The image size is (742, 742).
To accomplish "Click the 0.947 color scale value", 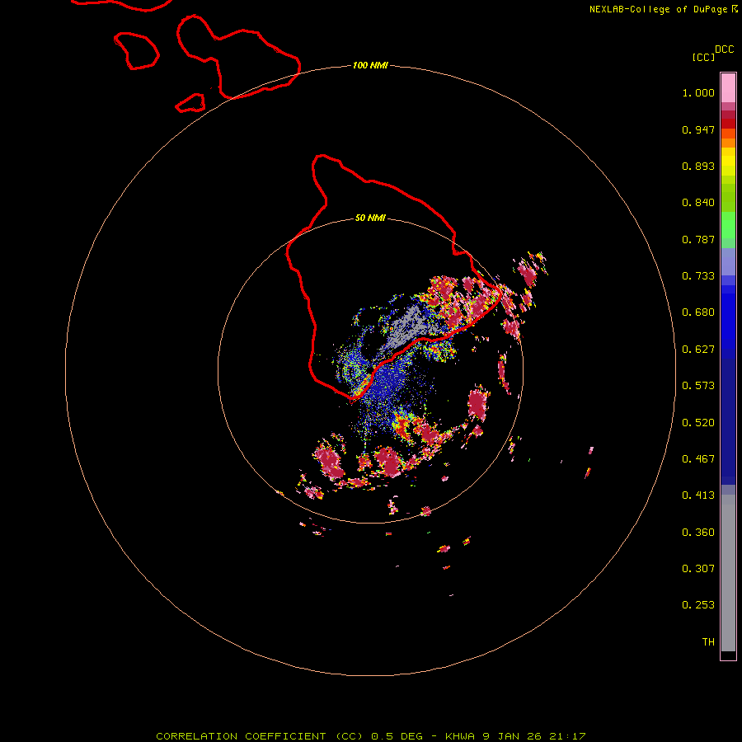I will pyautogui.click(x=698, y=129).
